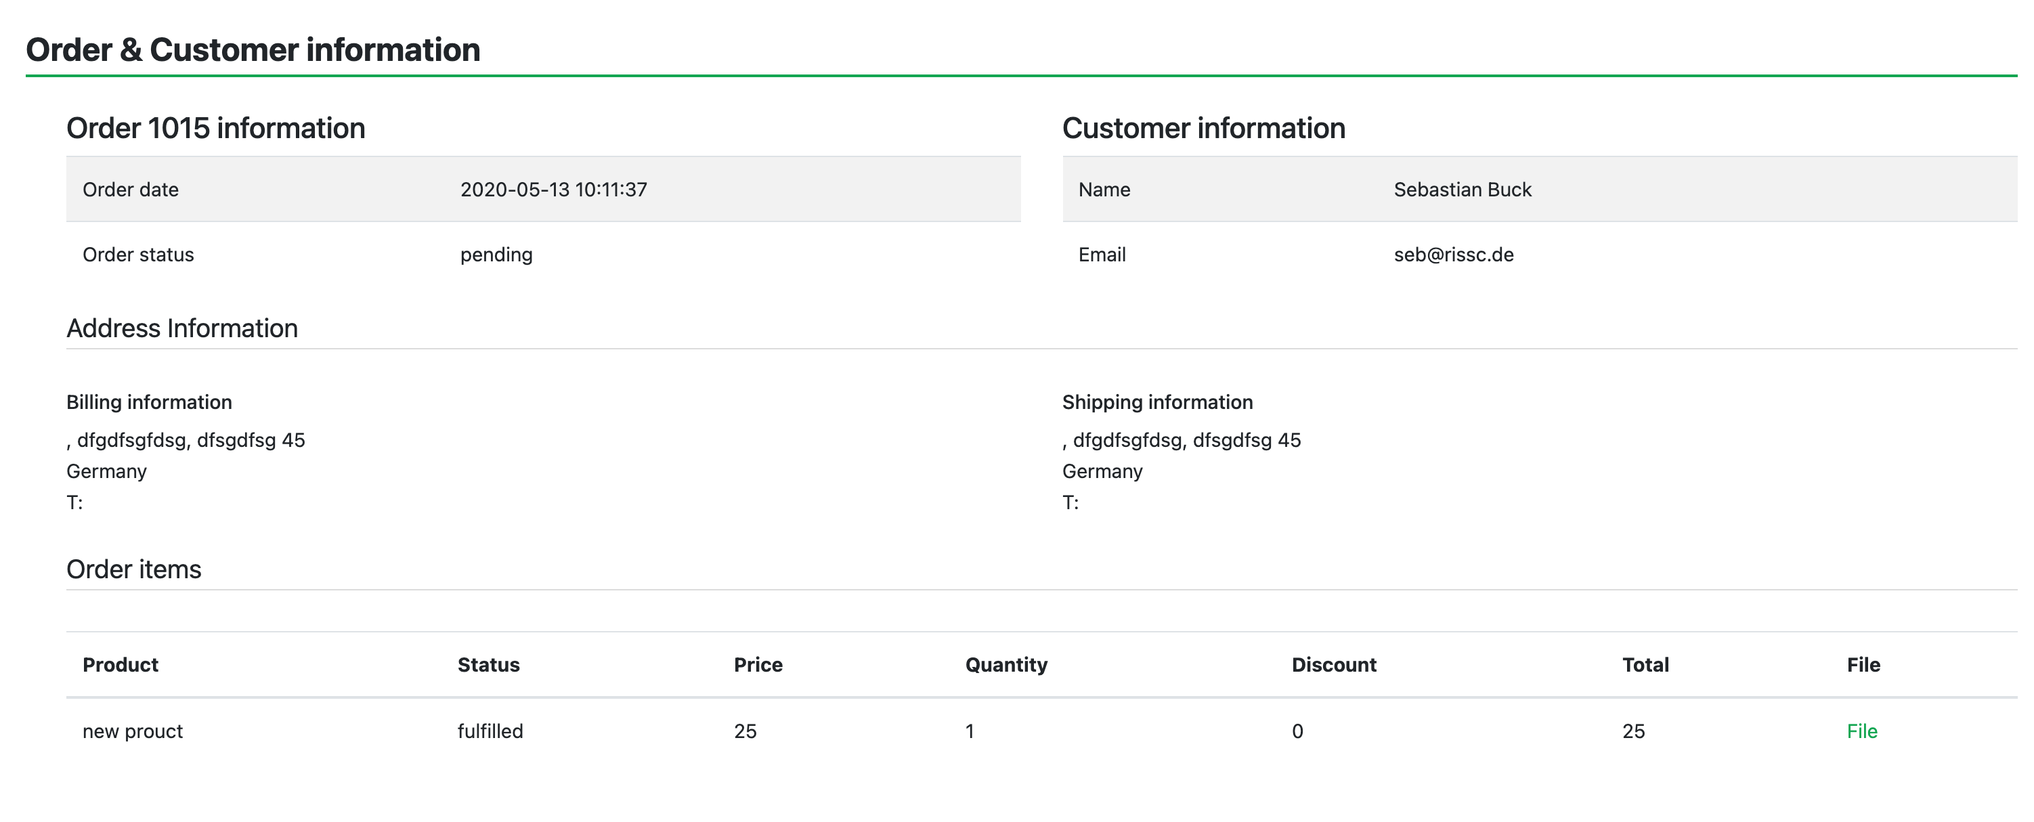Click the Status column header
This screenshot has width=2034, height=822.
(488, 665)
